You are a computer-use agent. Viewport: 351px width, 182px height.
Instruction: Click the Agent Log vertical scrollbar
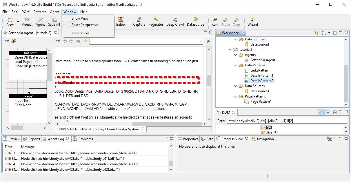(171, 164)
